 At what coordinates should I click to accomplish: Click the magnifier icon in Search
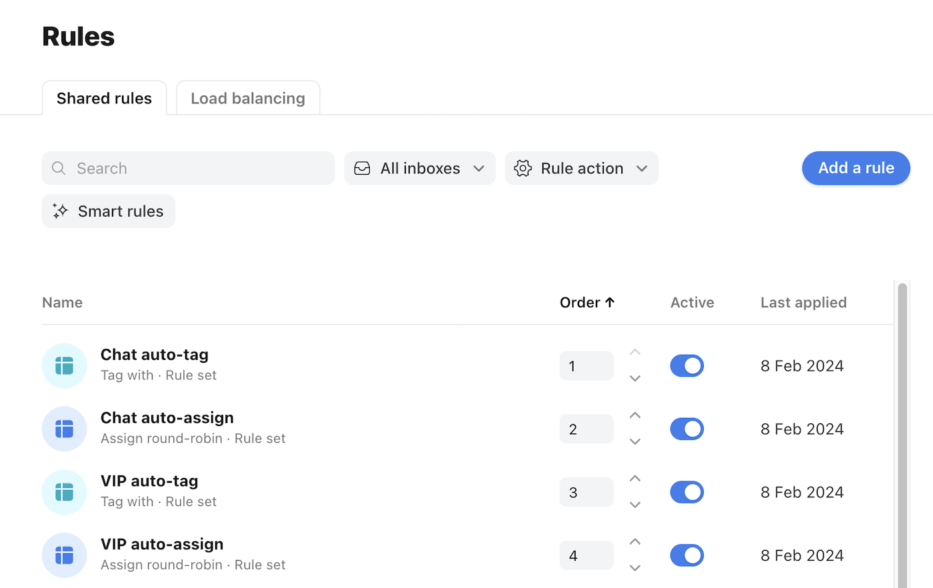coord(59,168)
